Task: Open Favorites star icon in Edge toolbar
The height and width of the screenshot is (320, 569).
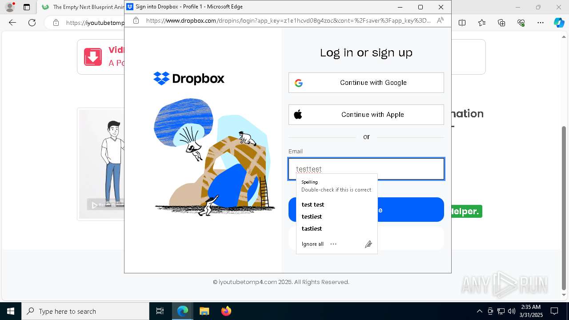Action: tap(482, 23)
